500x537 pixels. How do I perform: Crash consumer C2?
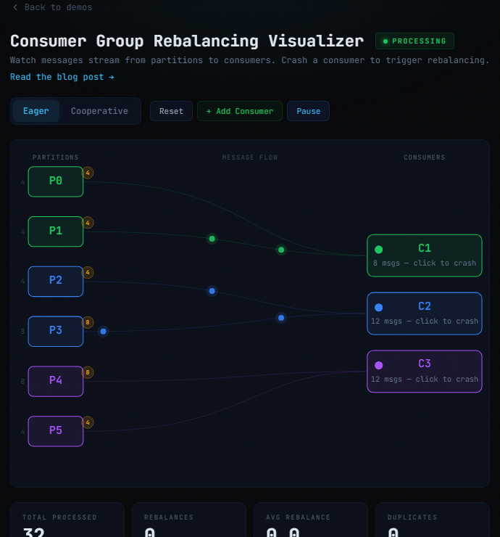pyautogui.click(x=424, y=313)
